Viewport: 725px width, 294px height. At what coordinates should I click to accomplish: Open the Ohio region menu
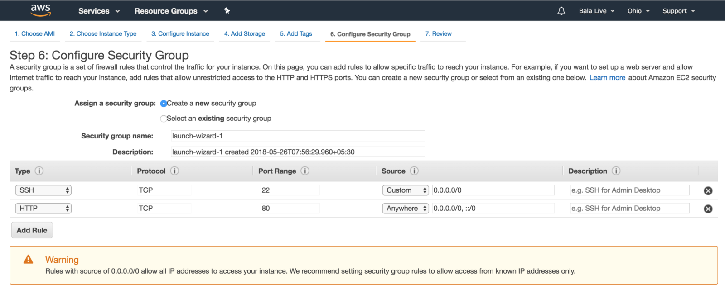[x=638, y=11]
